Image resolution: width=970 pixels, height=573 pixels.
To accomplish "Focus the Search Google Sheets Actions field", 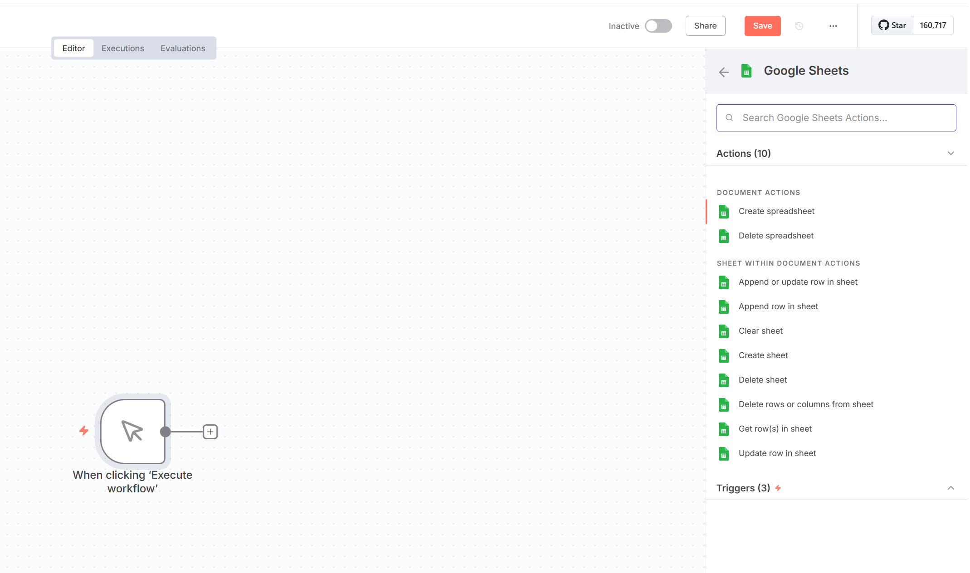I will pos(836,118).
